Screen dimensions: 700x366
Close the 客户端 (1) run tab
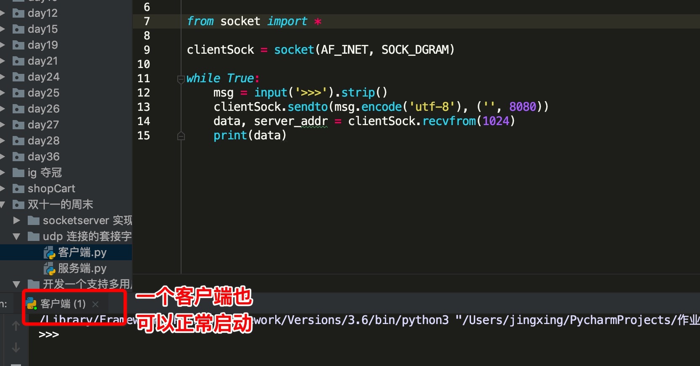95,304
